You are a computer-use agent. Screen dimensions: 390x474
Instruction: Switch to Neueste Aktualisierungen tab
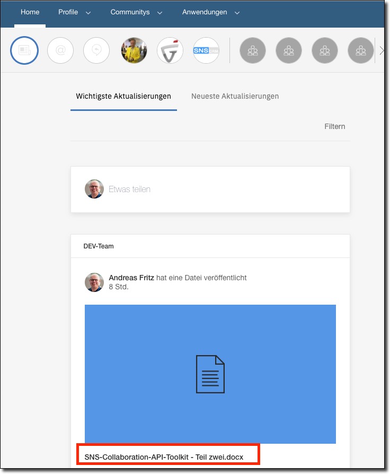235,96
